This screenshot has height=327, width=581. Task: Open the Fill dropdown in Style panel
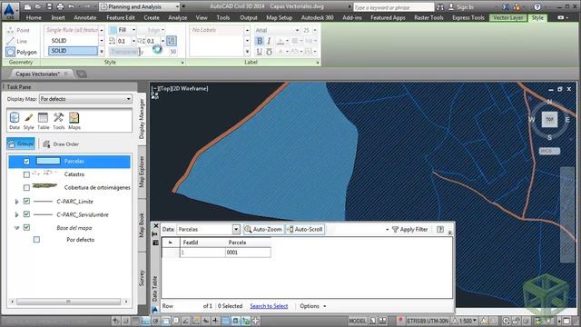pyautogui.click(x=133, y=30)
